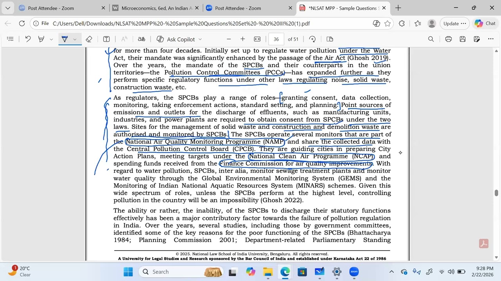The image size is (501, 281).
Task: Open the PDF toolbar more options menu
Action: click(491, 39)
